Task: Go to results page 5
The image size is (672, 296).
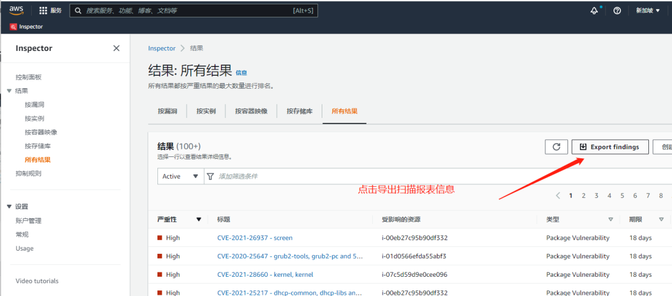Action: point(622,195)
